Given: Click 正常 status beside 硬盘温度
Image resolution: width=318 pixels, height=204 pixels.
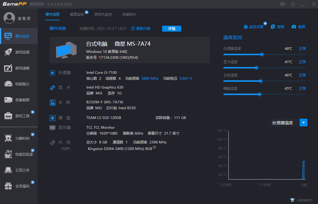Looking at the screenshot, I should (x=302, y=88).
